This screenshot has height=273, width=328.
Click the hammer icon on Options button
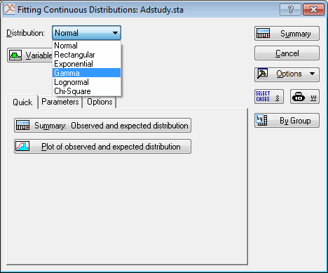(x=262, y=74)
